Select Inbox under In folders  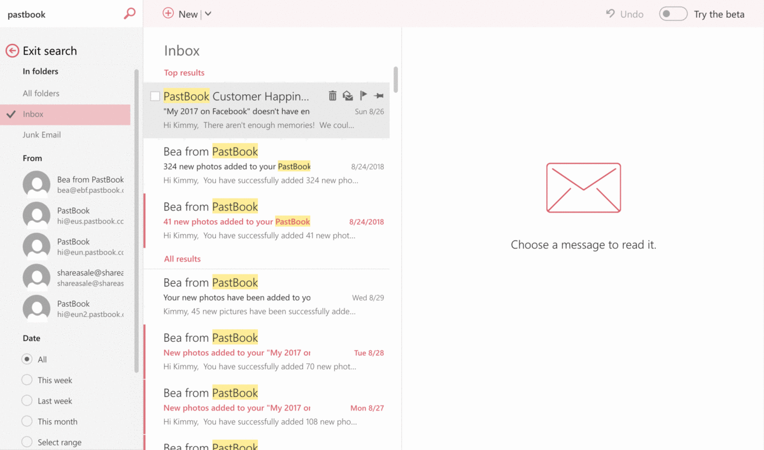[36, 113]
